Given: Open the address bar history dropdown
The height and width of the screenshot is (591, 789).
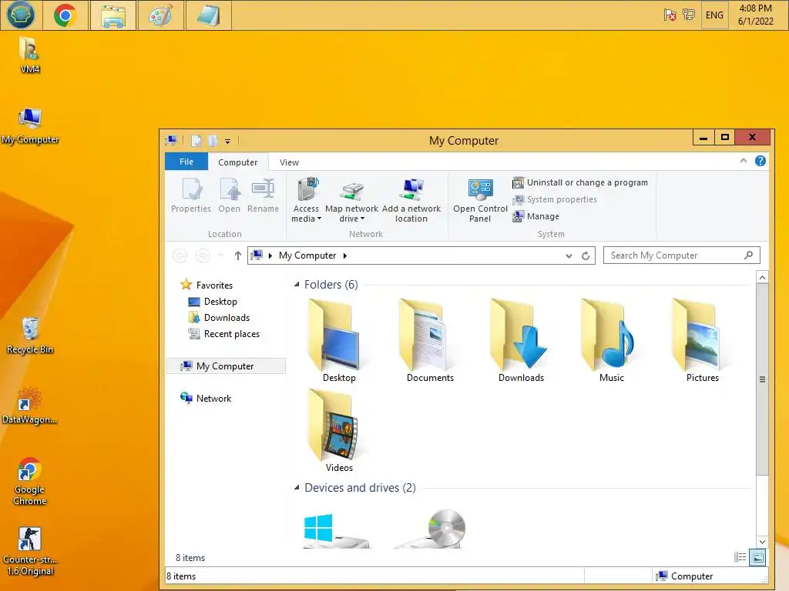Looking at the screenshot, I should pos(569,255).
